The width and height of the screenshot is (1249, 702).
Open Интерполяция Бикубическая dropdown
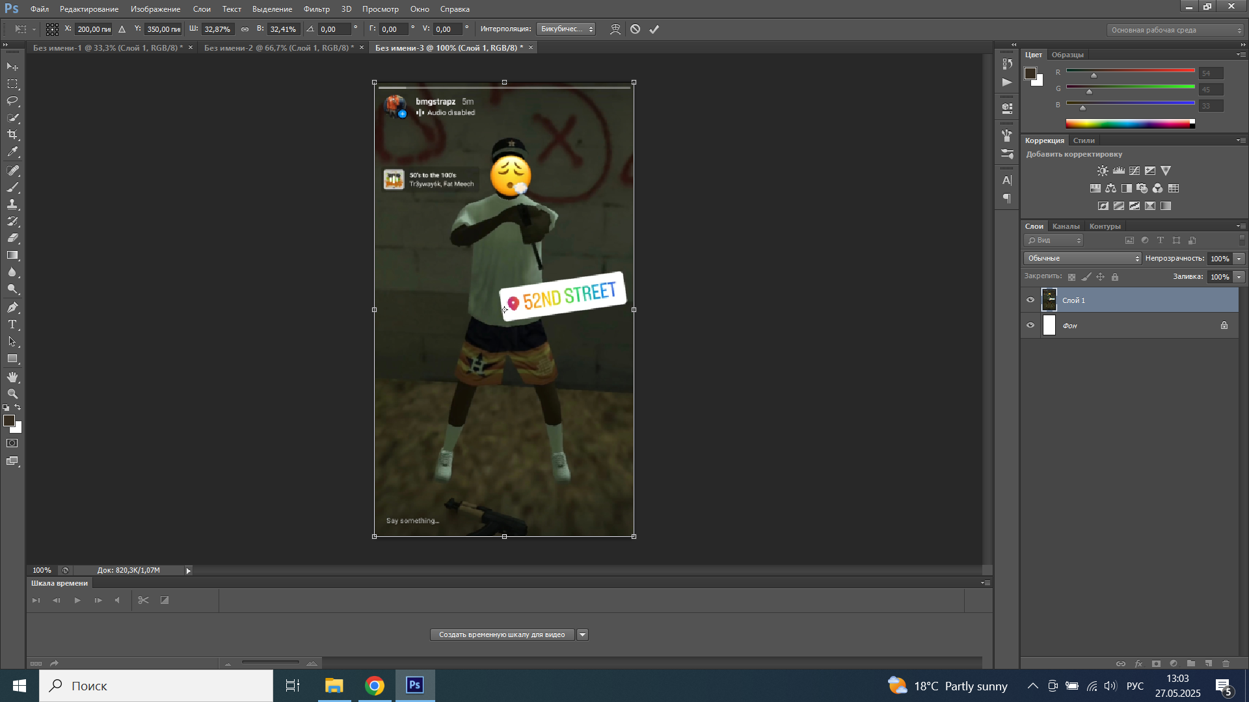[x=566, y=29]
